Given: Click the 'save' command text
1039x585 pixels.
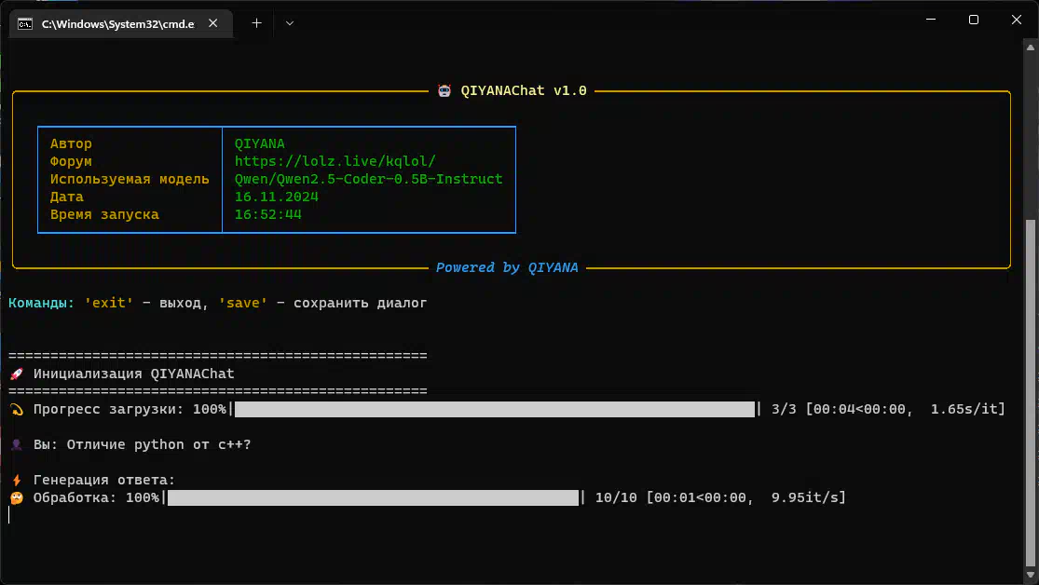Looking at the screenshot, I should (x=243, y=303).
